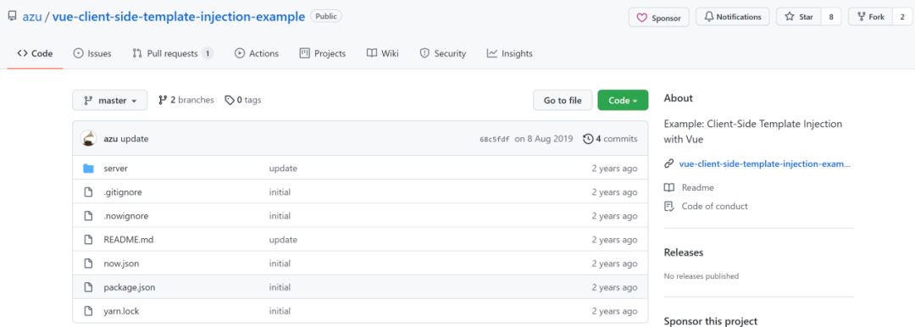
Task: Open the Notifications subscription button
Action: click(732, 17)
